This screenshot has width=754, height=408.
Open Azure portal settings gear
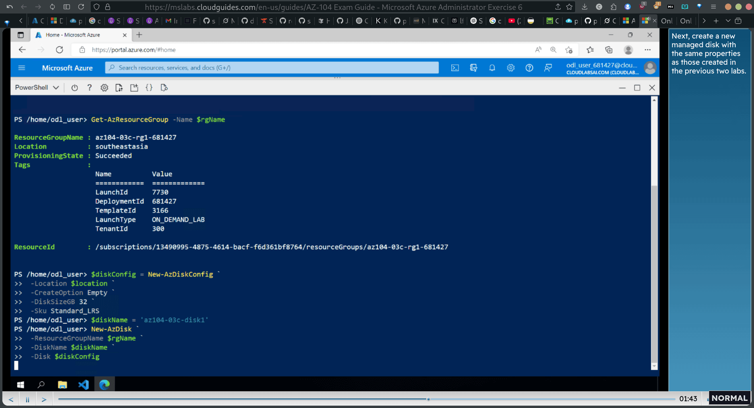click(x=510, y=68)
